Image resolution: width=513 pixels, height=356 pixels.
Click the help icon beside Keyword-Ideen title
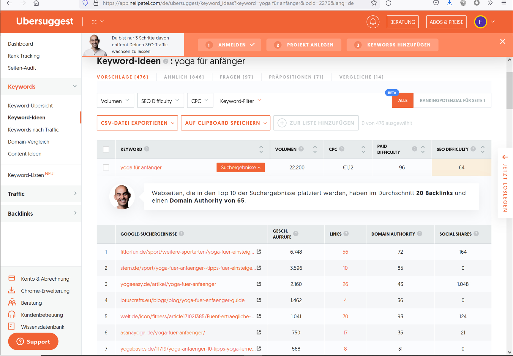[x=166, y=61]
